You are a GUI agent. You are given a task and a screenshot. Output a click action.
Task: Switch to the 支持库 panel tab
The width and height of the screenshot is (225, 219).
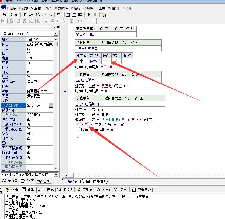pos(10,181)
